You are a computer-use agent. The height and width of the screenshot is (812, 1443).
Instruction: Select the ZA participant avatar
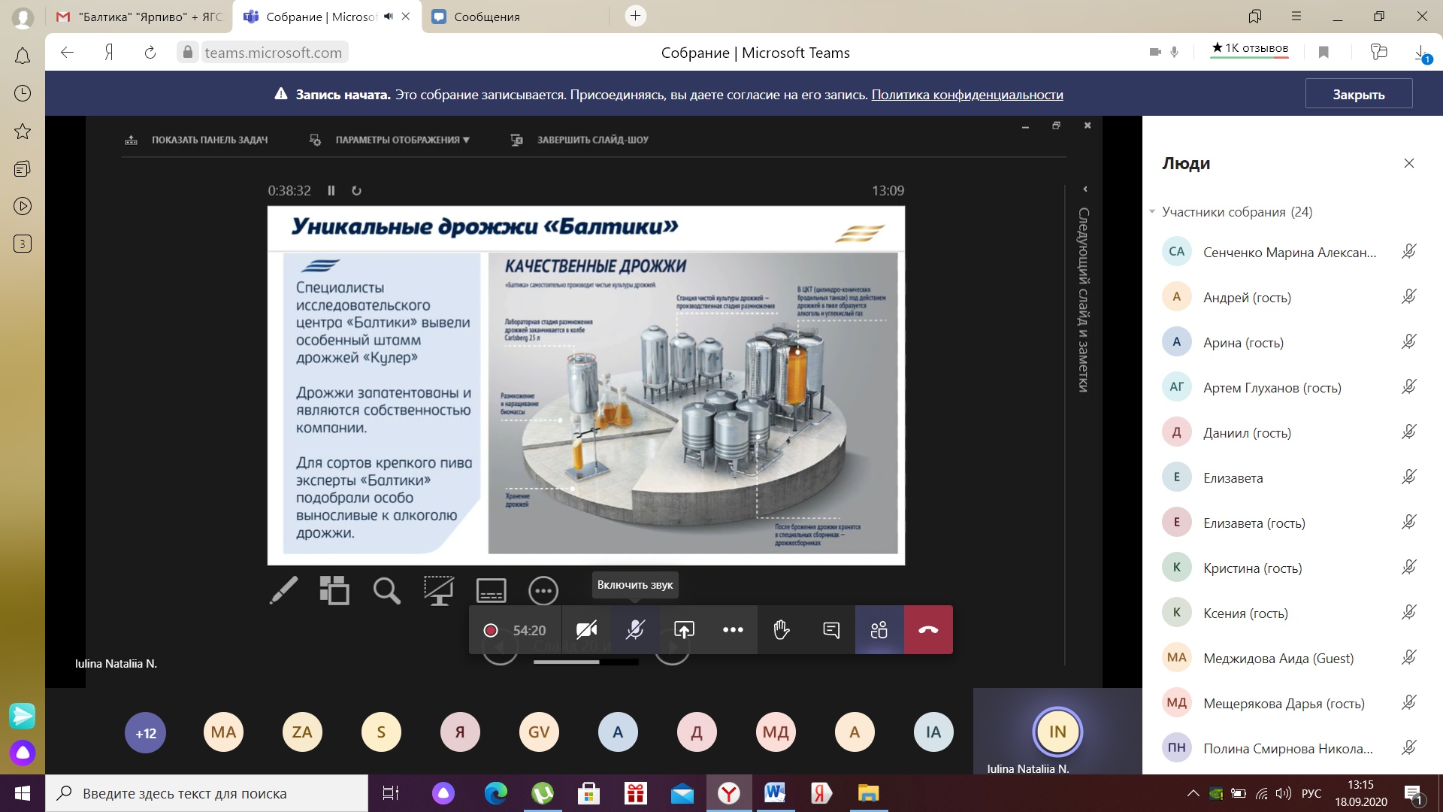(x=302, y=732)
